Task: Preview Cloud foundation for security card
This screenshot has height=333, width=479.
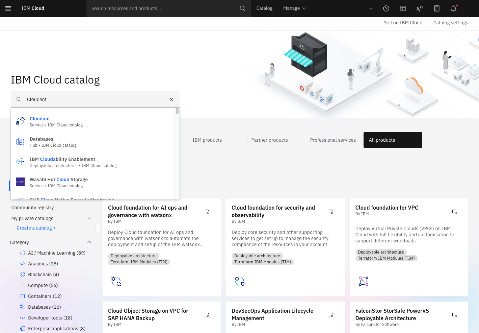Action: click(x=331, y=212)
